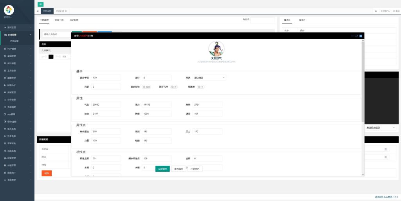Image resolution: width=401 pixels, height=201 pixels.
Task: Switch to the 操作2 tab
Action: pos(302,20)
